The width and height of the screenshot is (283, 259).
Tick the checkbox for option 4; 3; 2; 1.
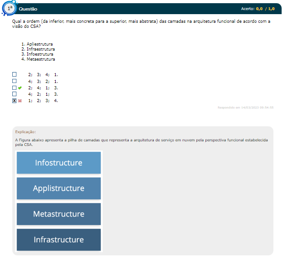(15, 81)
